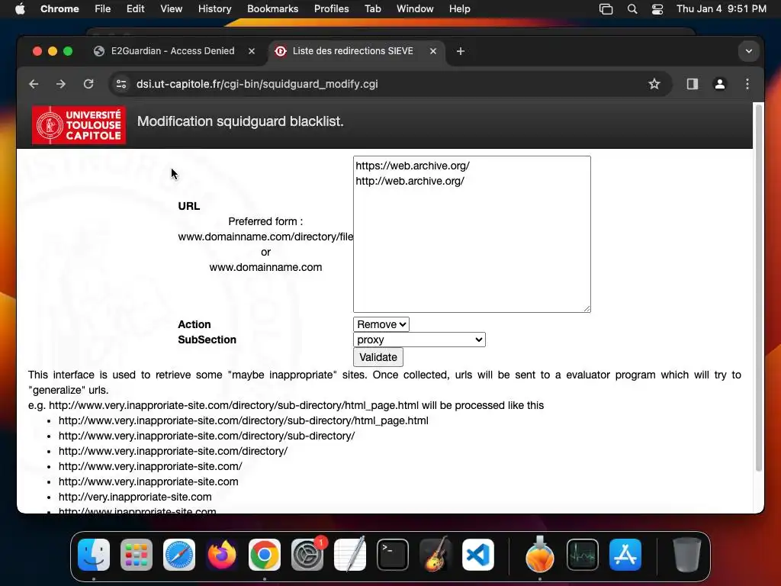781x586 pixels.
Task: Click the date and time in menu bar
Action: click(x=722, y=9)
